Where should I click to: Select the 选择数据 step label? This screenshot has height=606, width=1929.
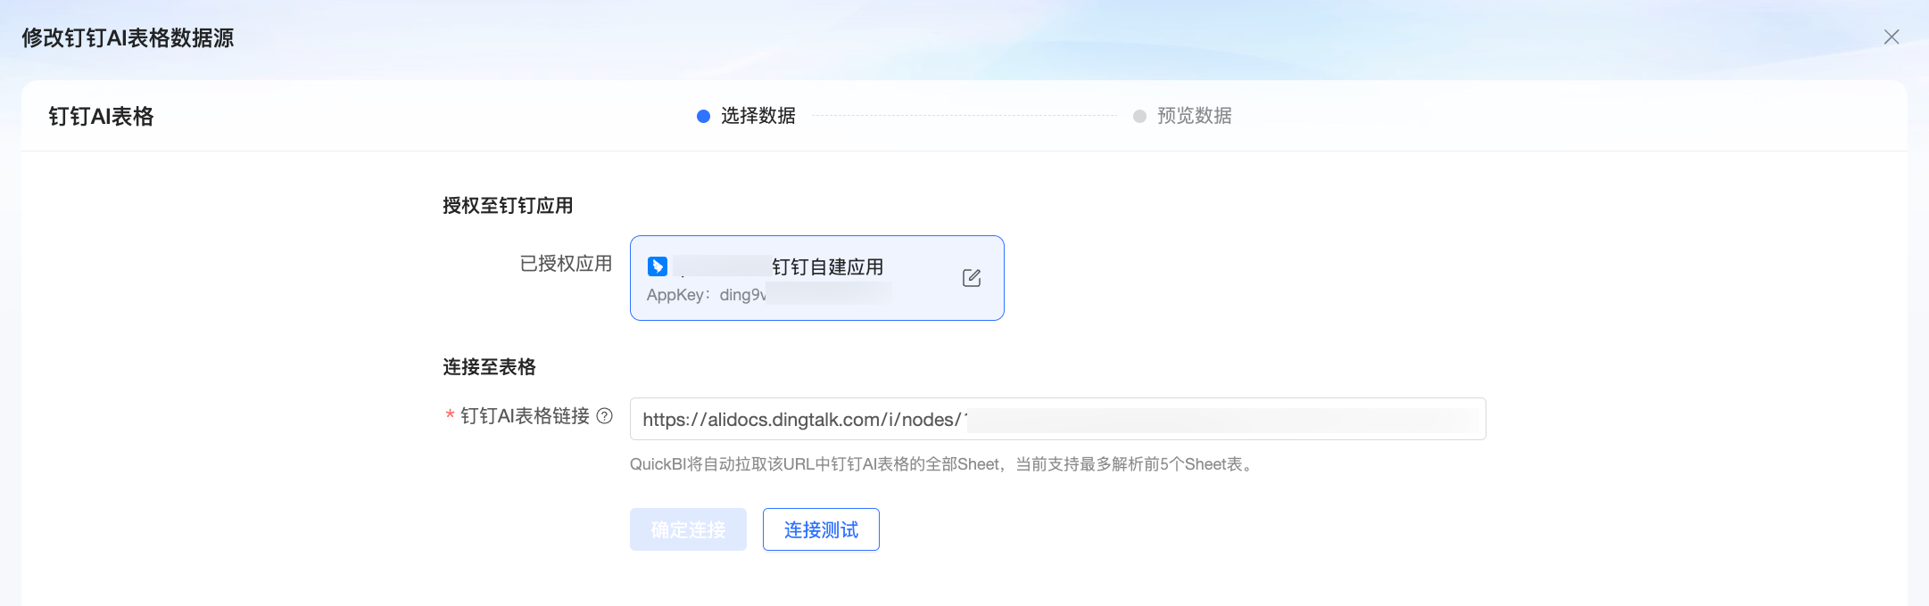tap(758, 116)
